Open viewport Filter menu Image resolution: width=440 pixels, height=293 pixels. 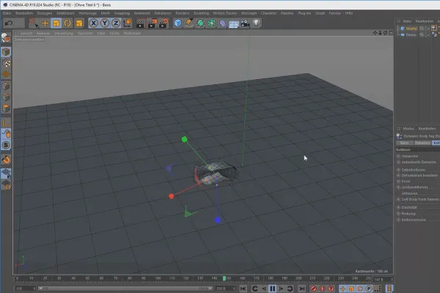pyautogui.click(x=101, y=34)
